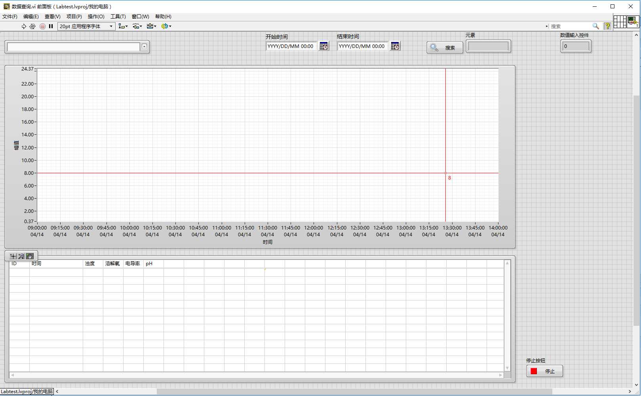Viewport: 641px width, 396px height.
Task: Click the Labtest.lvproj/我的电脑 status label
Action: click(27, 392)
